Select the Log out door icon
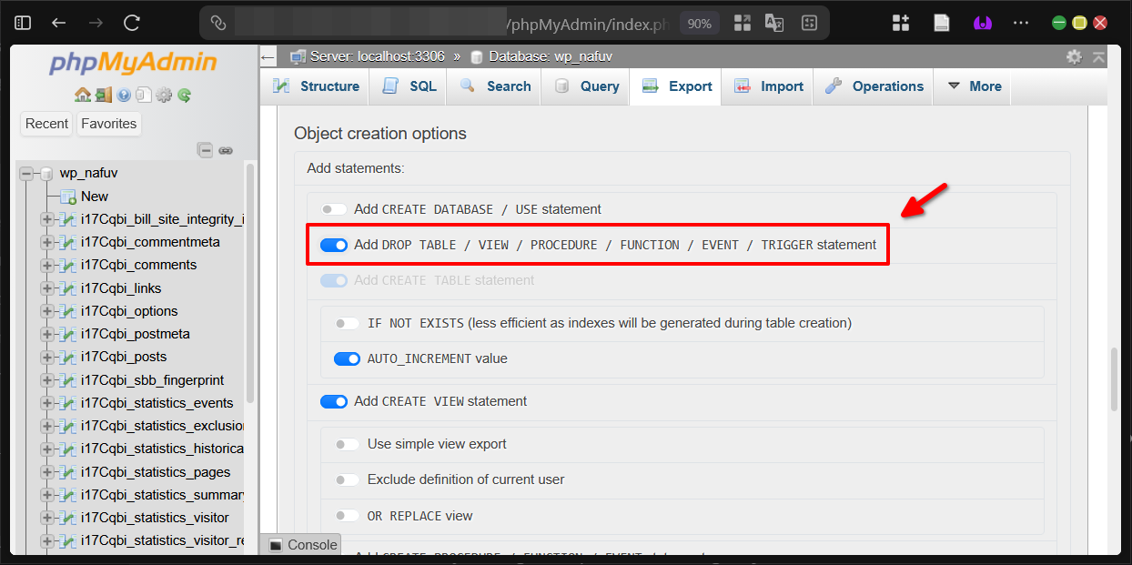Image resolution: width=1132 pixels, height=565 pixels. [103, 95]
